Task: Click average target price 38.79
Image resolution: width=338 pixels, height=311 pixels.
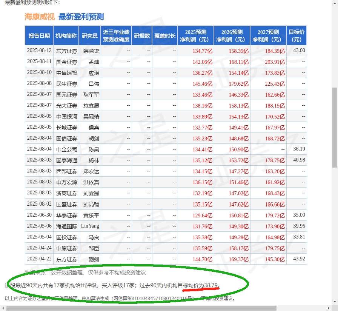Action: click(x=211, y=285)
